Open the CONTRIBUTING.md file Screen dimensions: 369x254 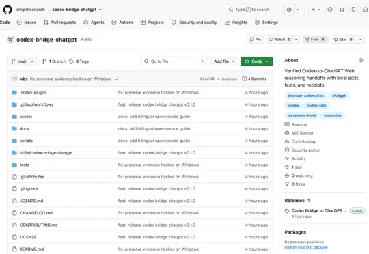(x=38, y=225)
